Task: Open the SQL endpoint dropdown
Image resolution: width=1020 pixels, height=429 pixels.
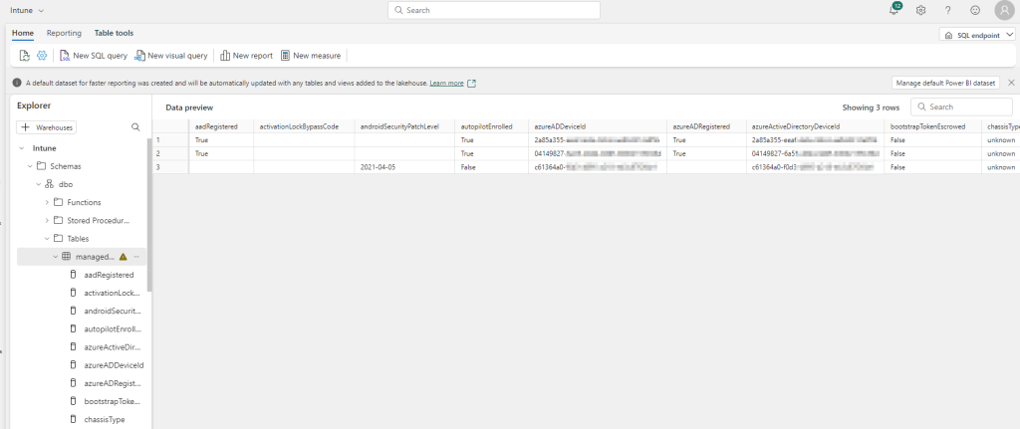Action: coord(977,34)
